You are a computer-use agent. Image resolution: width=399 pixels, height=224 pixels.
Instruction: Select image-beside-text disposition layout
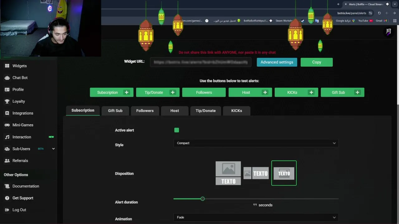[x=256, y=173]
